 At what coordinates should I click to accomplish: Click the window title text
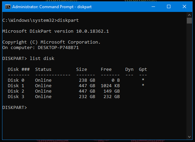coord(52,7)
